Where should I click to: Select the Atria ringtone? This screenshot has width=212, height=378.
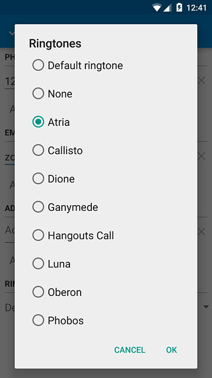tap(106, 122)
